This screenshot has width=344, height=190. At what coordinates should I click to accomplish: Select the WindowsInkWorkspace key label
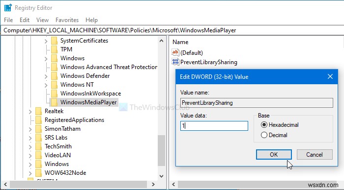[x=90, y=94]
